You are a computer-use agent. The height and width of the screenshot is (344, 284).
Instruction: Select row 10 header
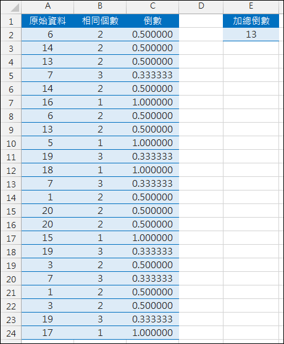[11, 143]
